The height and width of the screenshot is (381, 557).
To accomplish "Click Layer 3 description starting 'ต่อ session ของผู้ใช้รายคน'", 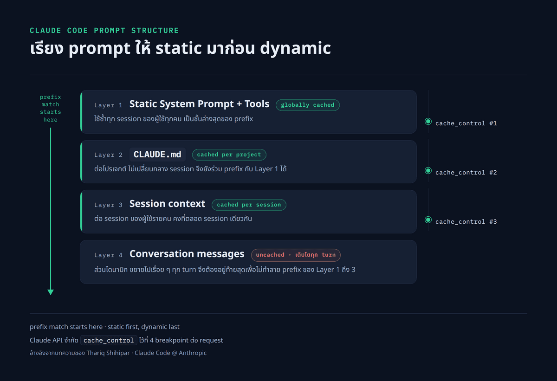I will [173, 219].
